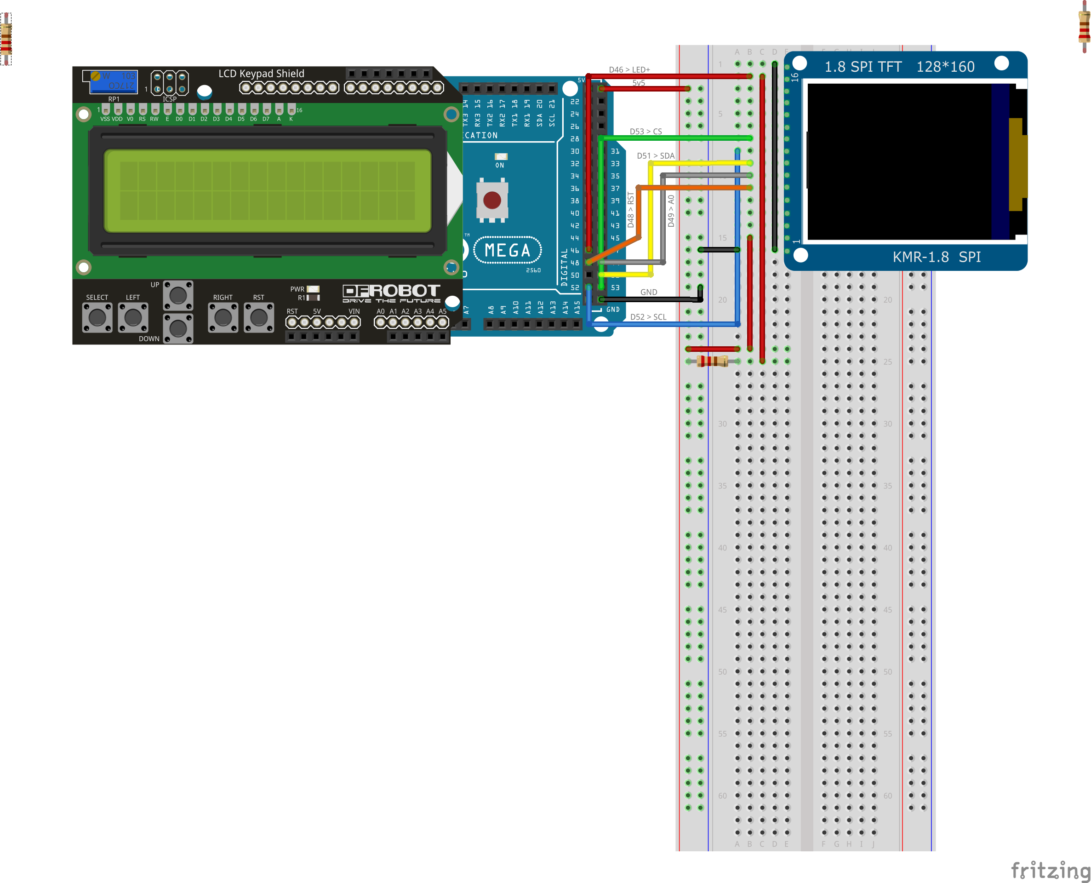Click the black TFT display screen
The height and width of the screenshot is (883, 1091).
(x=899, y=162)
